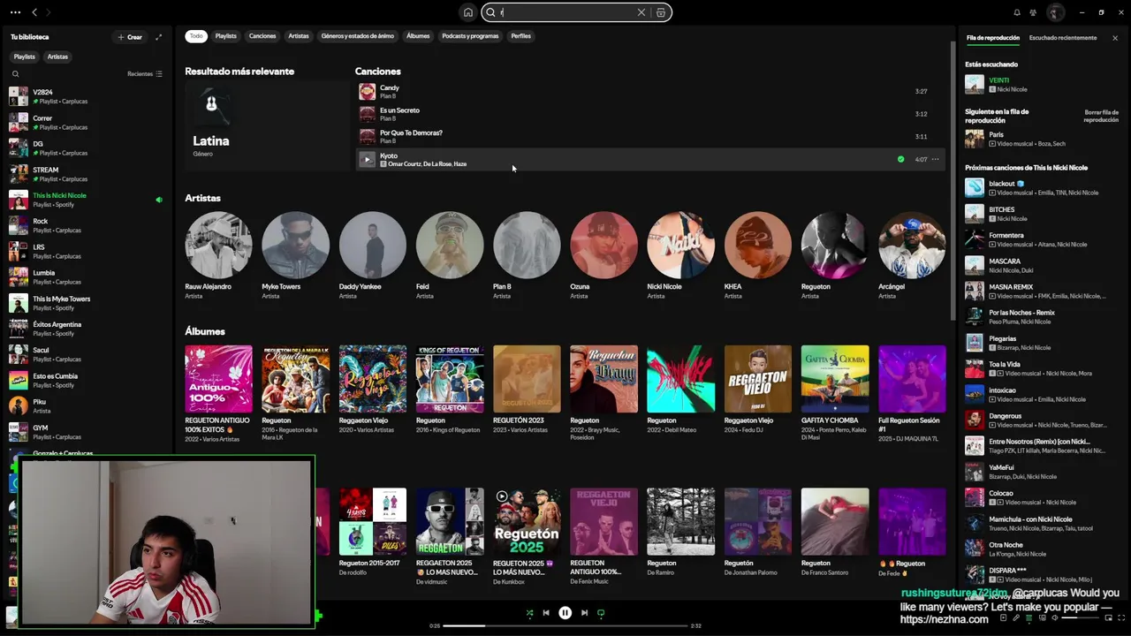Viewport: 1131px width, 636px height.
Task: Skip to the previous track
Action: click(x=546, y=612)
